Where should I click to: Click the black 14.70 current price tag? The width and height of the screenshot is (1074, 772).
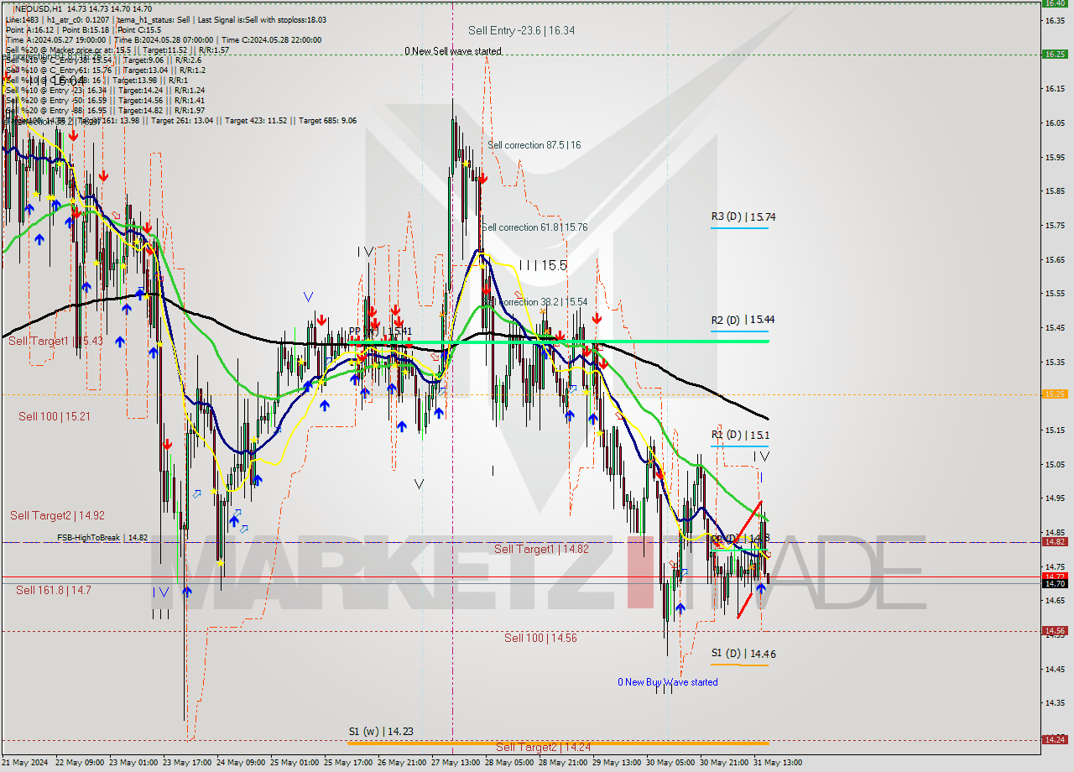[1055, 582]
